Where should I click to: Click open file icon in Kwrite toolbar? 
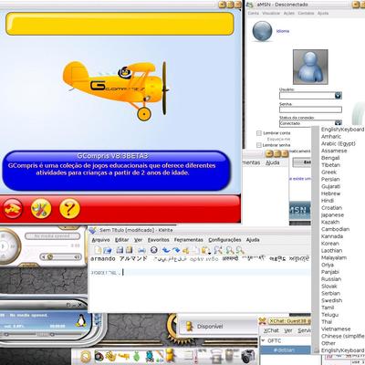coord(107,250)
